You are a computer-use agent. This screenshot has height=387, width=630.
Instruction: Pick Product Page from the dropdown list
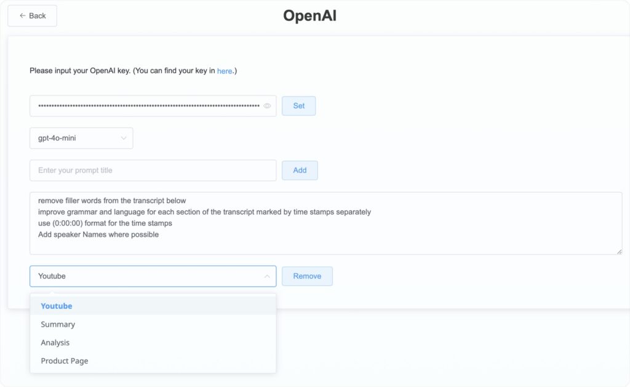coord(65,361)
